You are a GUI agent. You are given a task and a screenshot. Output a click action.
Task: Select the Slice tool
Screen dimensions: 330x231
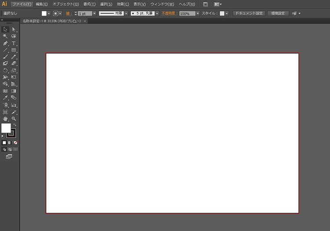(14, 112)
